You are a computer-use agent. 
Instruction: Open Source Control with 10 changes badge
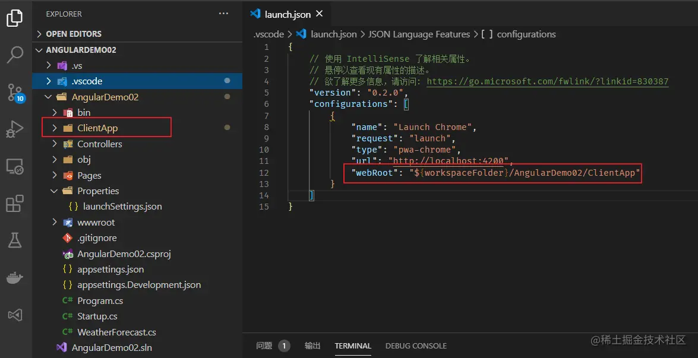pos(15,93)
